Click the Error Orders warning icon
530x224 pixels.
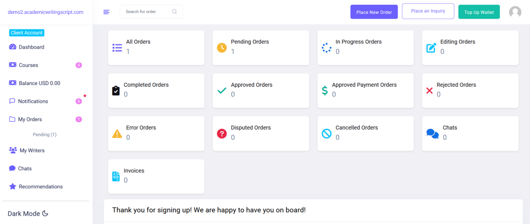coord(117,134)
